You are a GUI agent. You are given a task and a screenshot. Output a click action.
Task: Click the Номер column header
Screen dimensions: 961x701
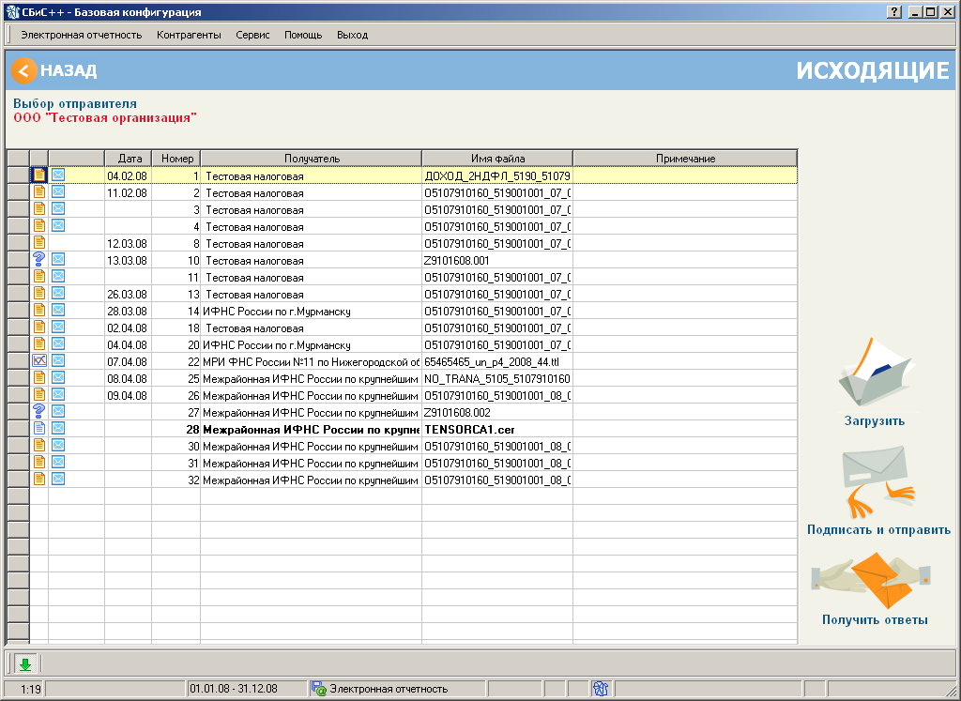pyautogui.click(x=177, y=158)
